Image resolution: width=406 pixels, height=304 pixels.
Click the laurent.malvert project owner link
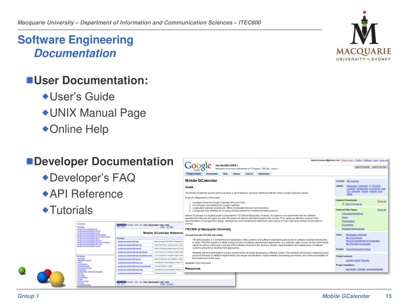tap(353, 260)
